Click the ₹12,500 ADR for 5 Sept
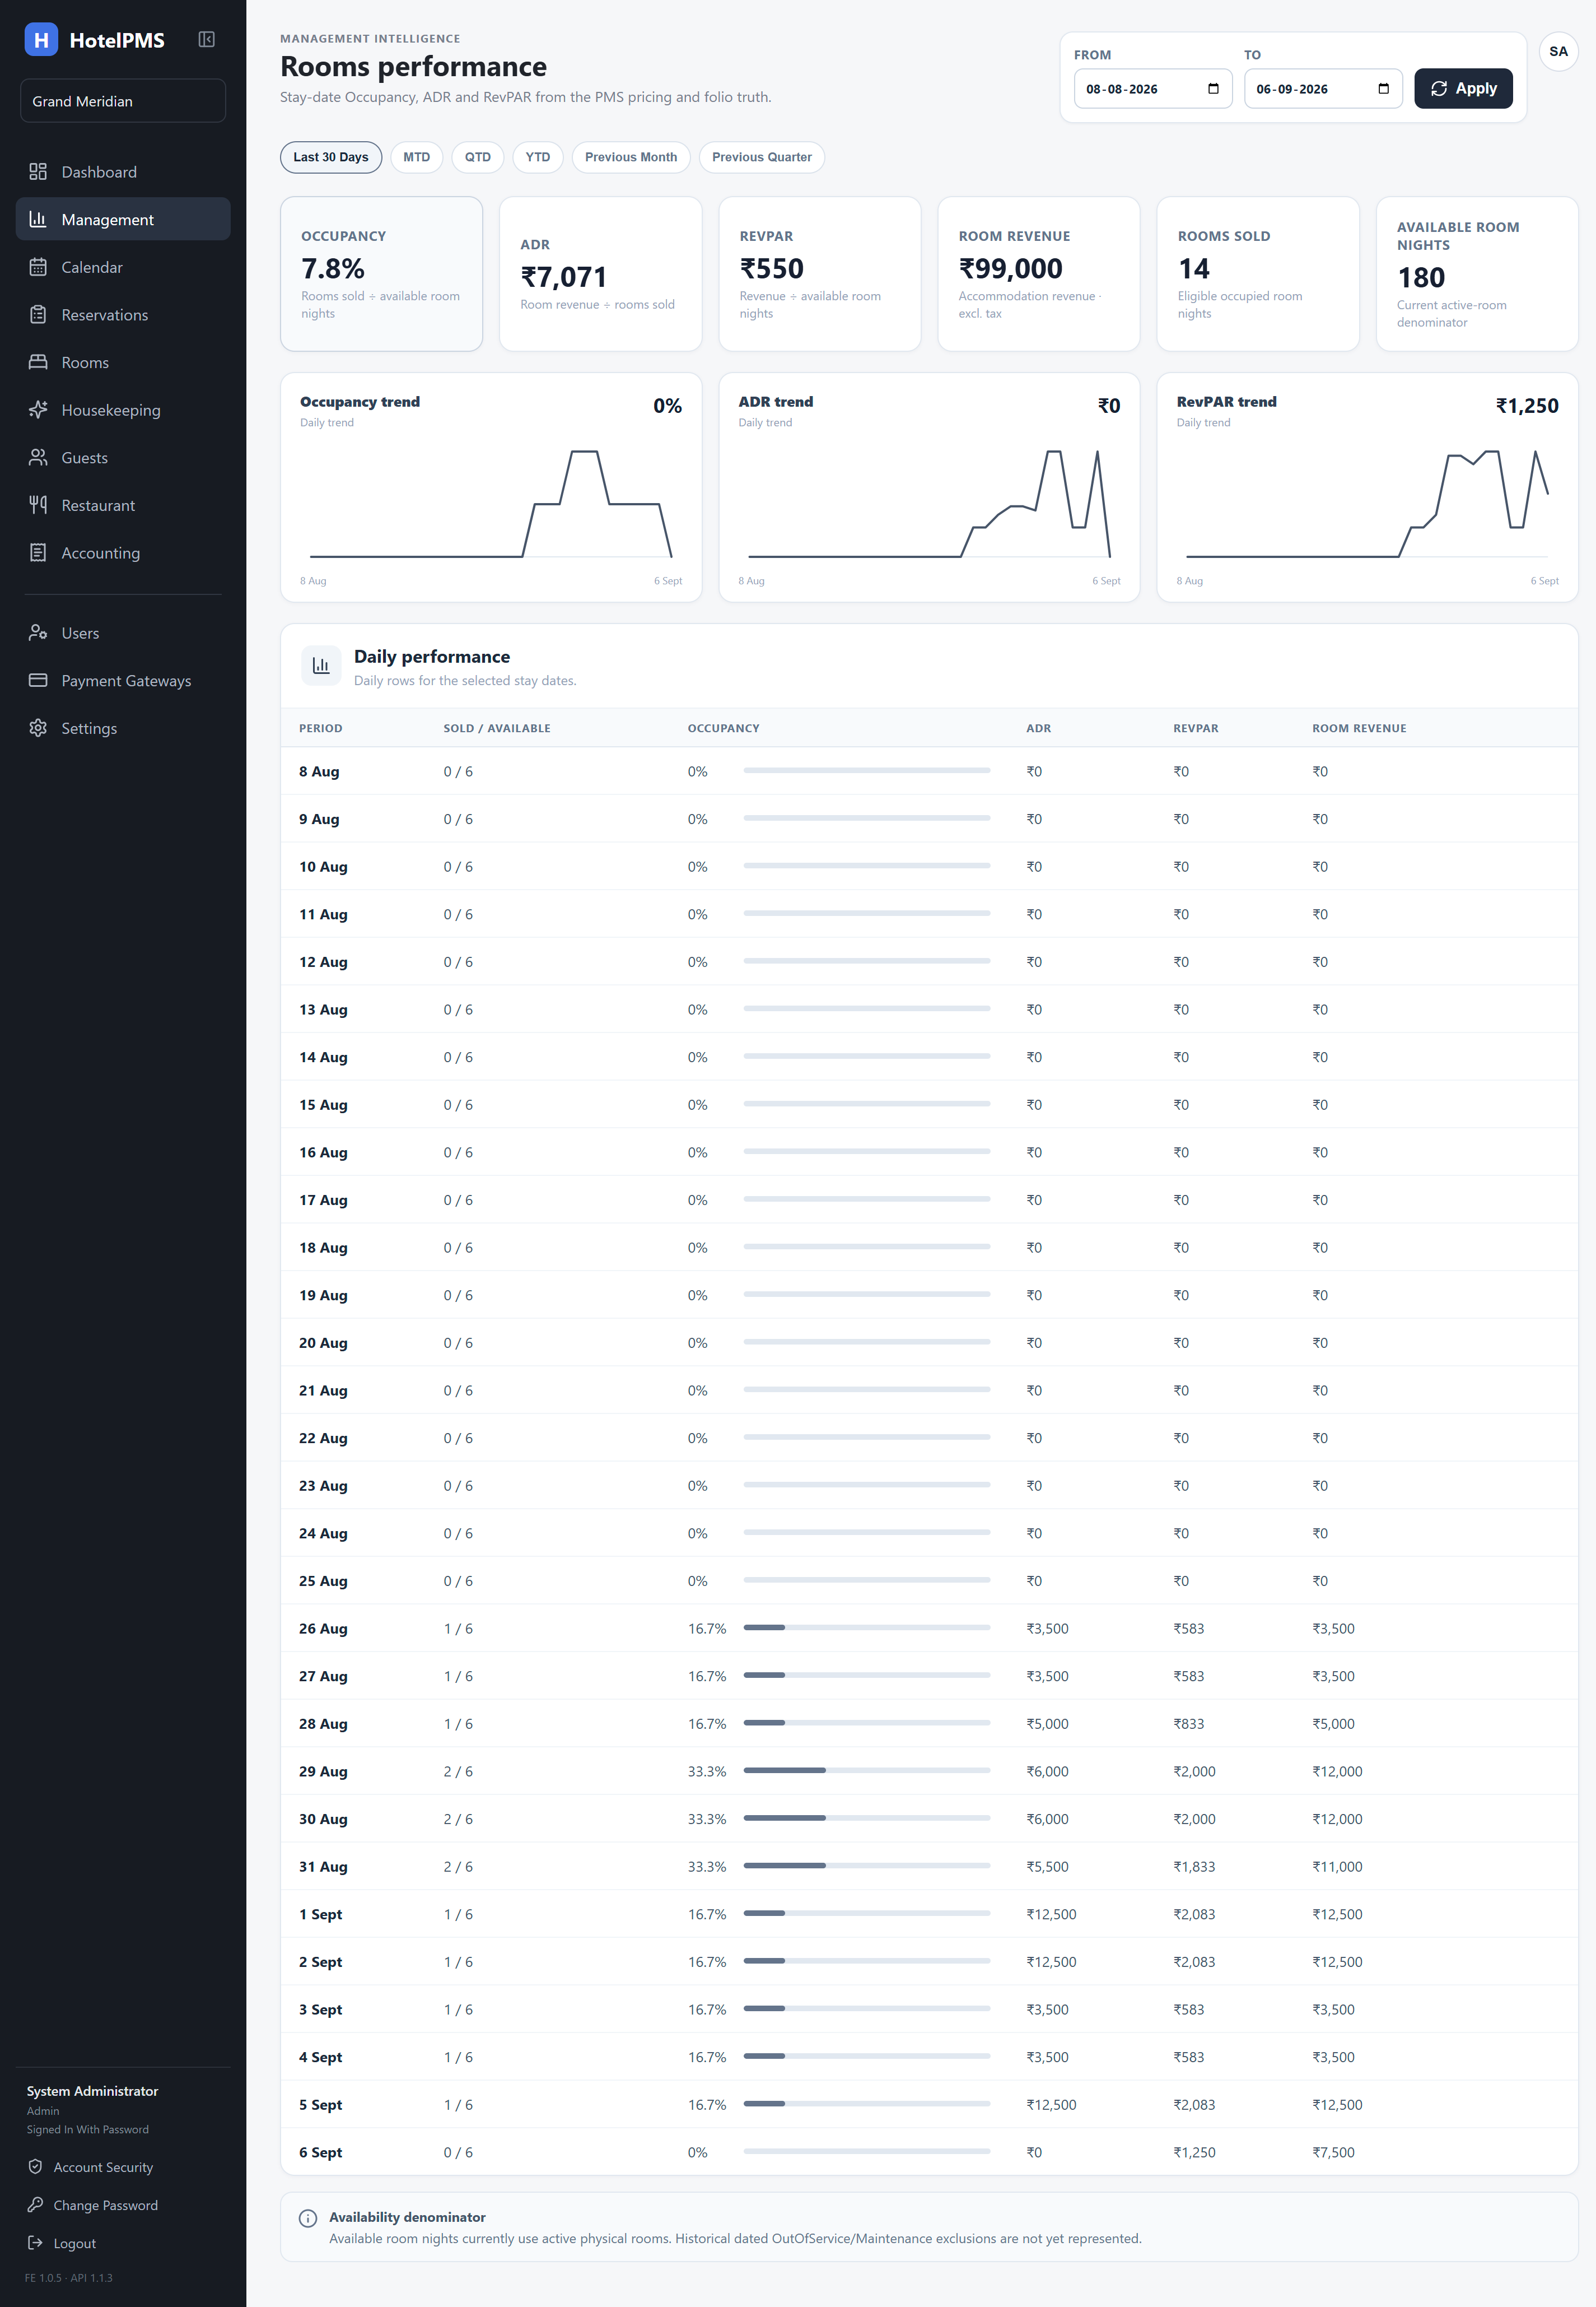This screenshot has width=1596, height=2307. coord(1051,2104)
